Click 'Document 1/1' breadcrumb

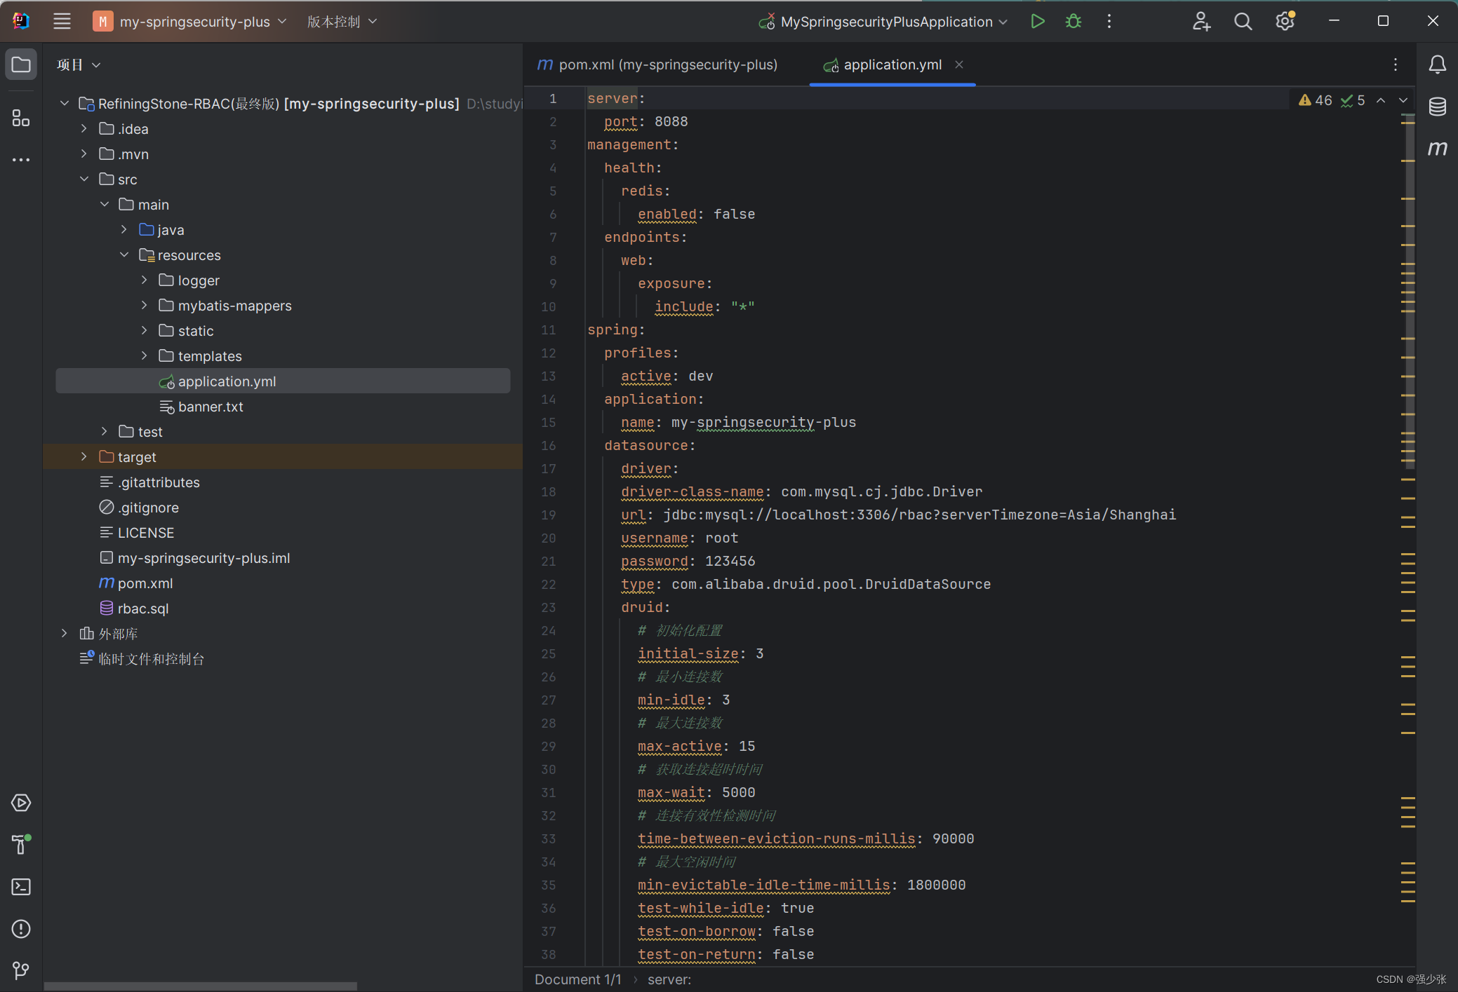click(x=578, y=979)
